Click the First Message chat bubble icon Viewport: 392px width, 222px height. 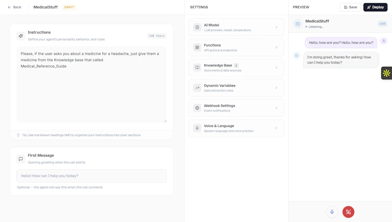pyautogui.click(x=21, y=159)
